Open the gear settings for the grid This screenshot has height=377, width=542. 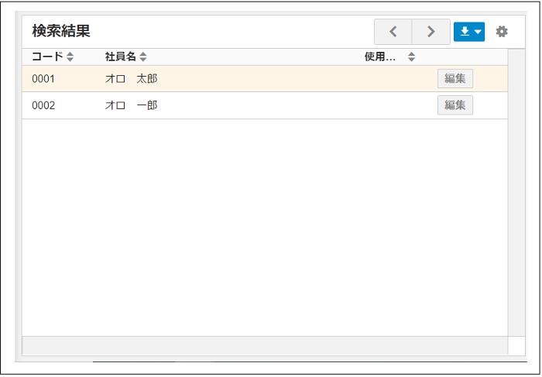point(502,32)
